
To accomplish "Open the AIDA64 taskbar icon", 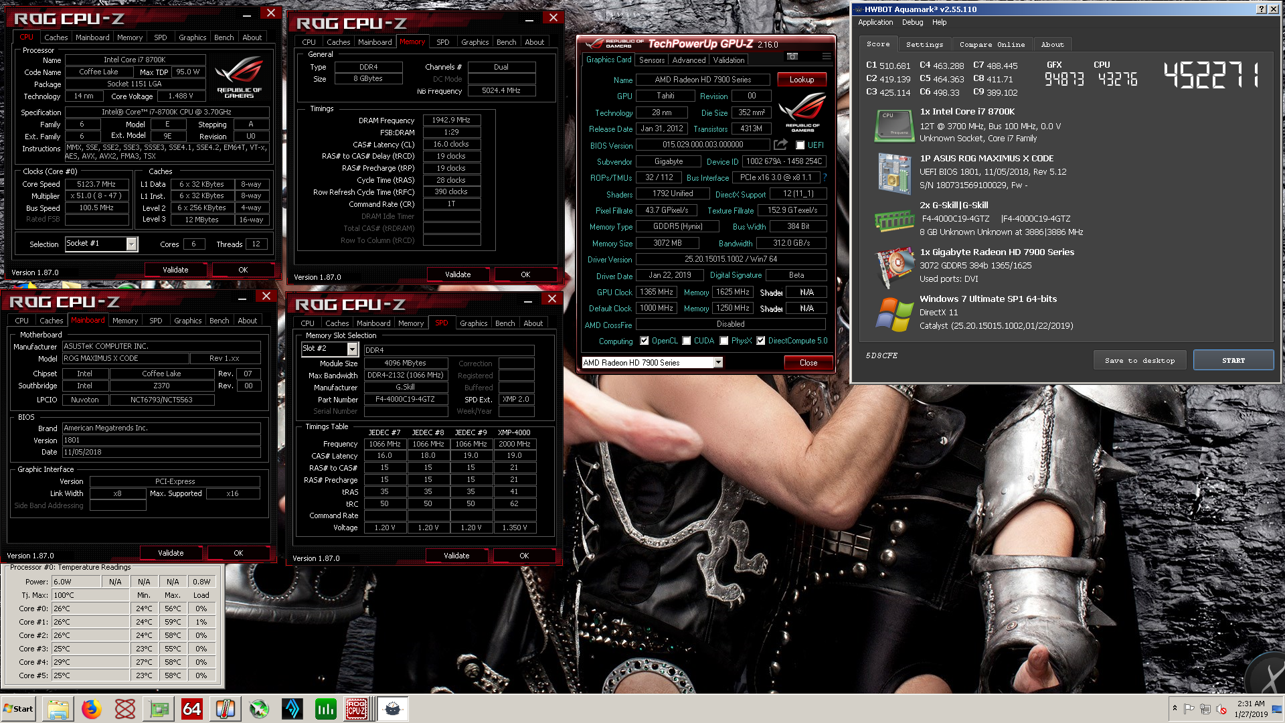I will (192, 708).
